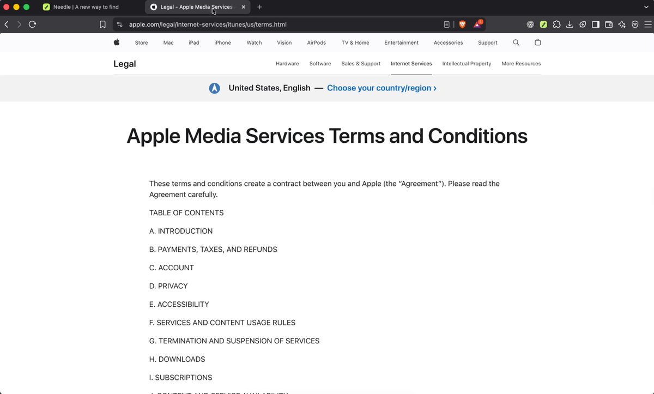Screen dimensions: 654x394
Task: Open Accessories menu item
Action: [x=449, y=43]
